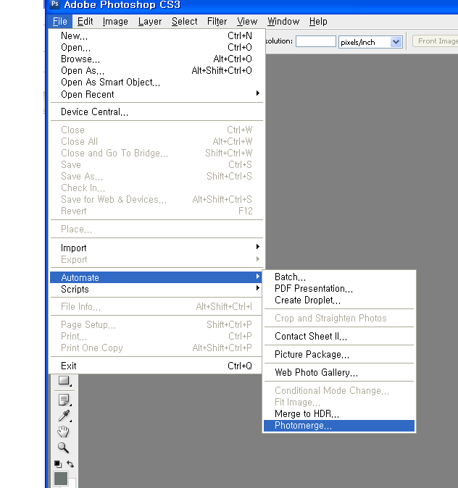Select the Eyedropper tool
The image size is (458, 488).
click(x=64, y=416)
